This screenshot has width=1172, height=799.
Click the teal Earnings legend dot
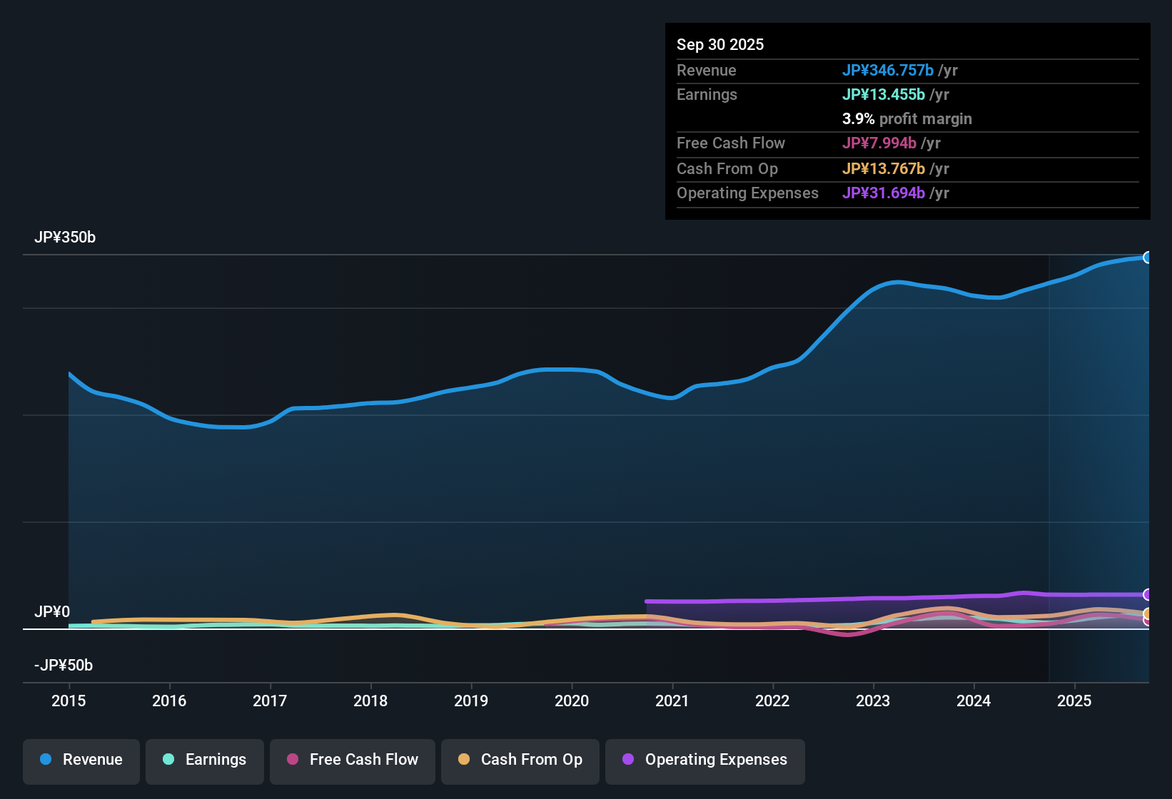(x=168, y=760)
